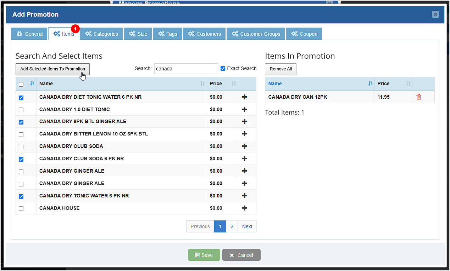Save the promotion
This screenshot has height=271, width=450.
tap(204, 255)
